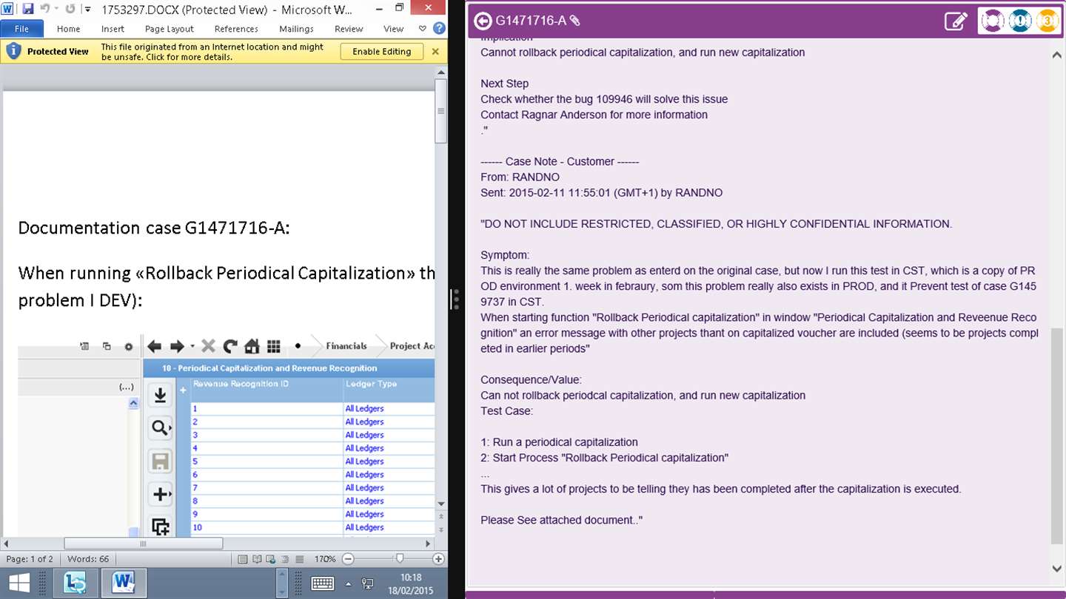Switch to the Review ribbon tab

click(x=349, y=29)
